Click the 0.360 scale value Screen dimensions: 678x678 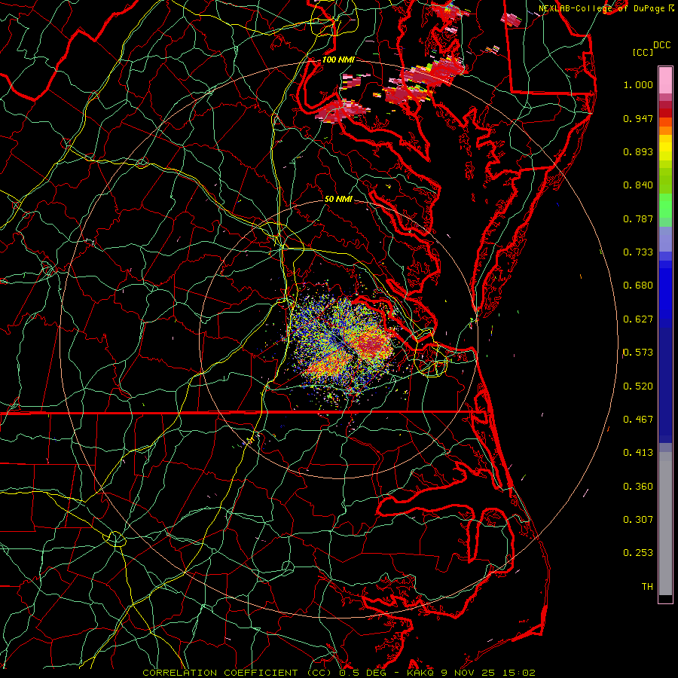coord(638,487)
